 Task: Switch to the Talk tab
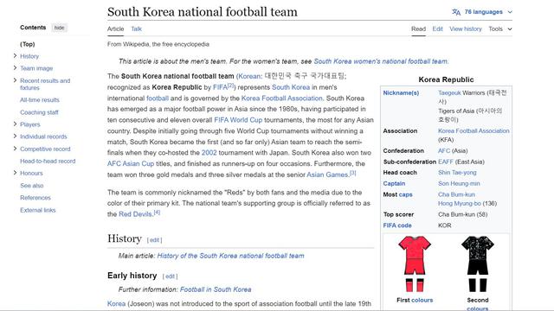(137, 29)
